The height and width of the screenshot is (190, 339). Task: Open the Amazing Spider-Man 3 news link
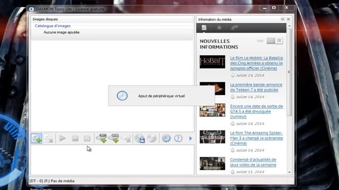256,138
